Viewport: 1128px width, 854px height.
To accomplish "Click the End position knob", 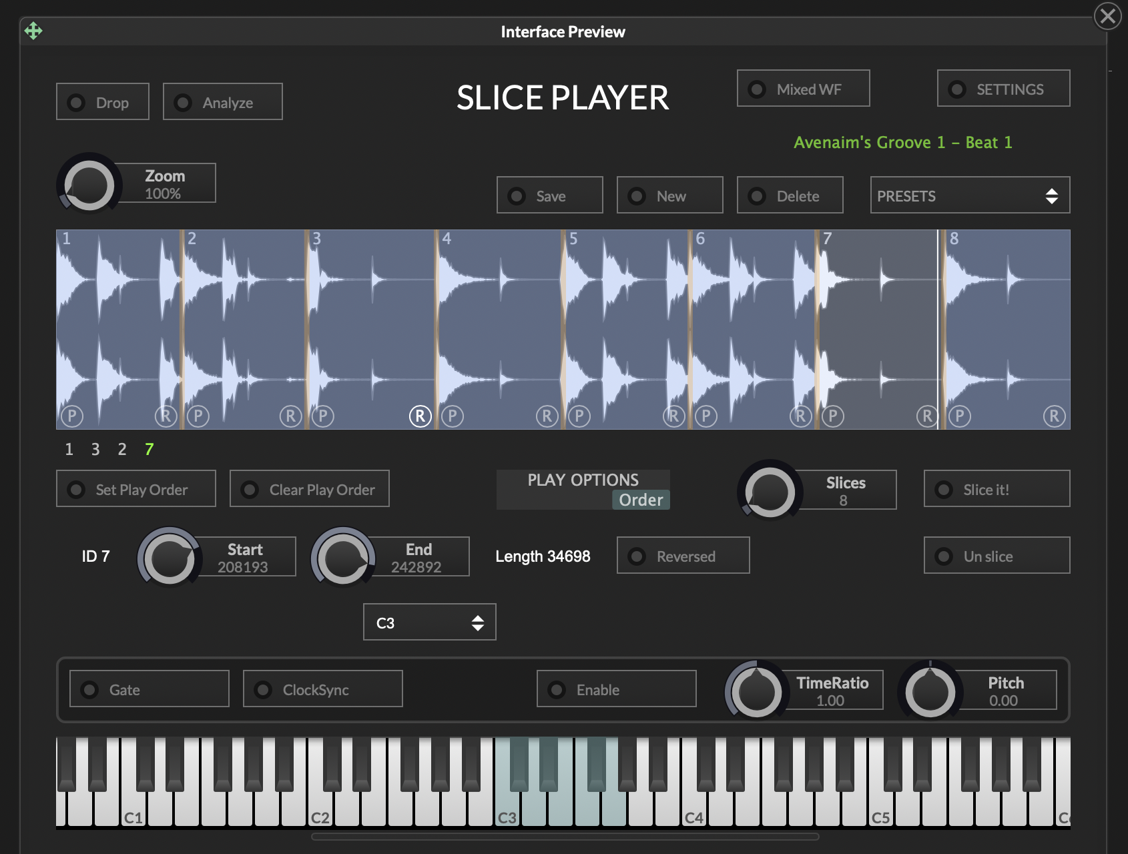I will coord(342,558).
